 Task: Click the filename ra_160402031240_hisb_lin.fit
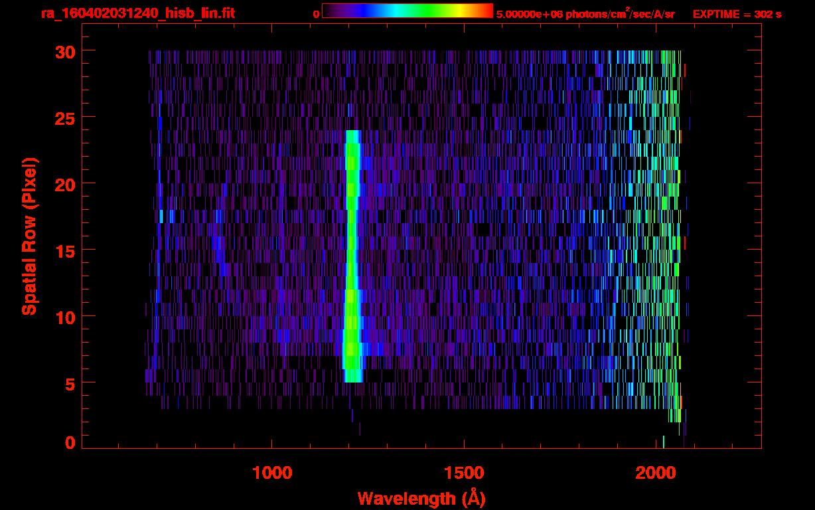click(137, 13)
